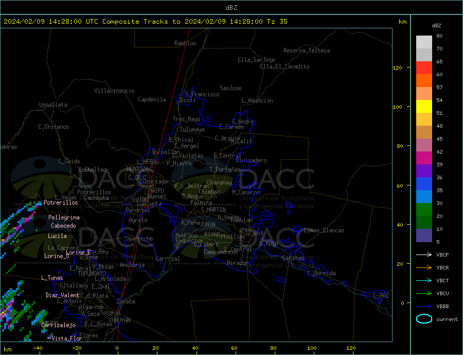Click the magenta 42 dBZ swatch
The image size is (463, 355).
[424, 158]
